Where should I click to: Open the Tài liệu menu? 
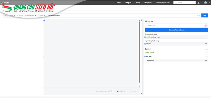click(118, 3)
